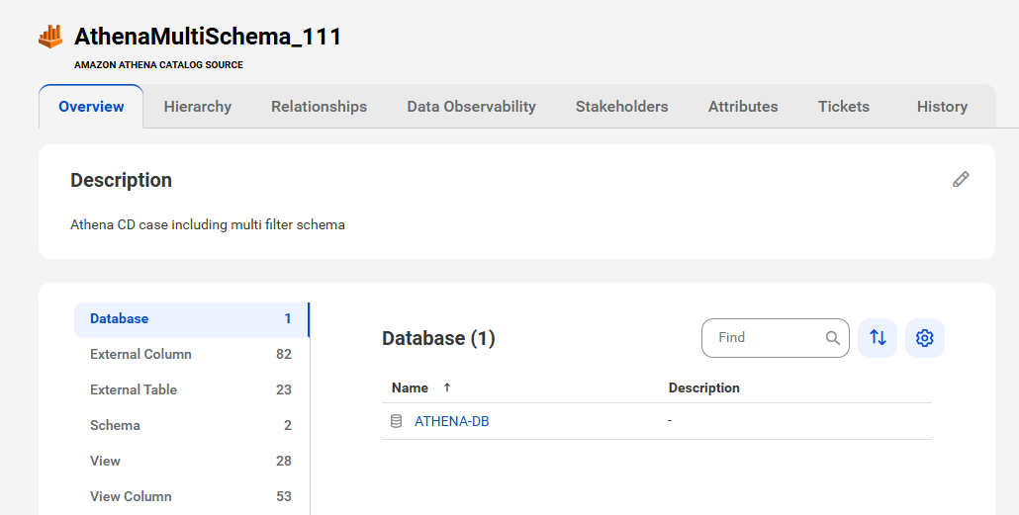
Task: Show the History tab
Action: click(x=942, y=107)
